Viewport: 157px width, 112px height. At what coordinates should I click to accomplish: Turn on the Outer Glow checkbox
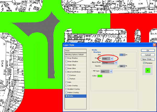click(66, 65)
